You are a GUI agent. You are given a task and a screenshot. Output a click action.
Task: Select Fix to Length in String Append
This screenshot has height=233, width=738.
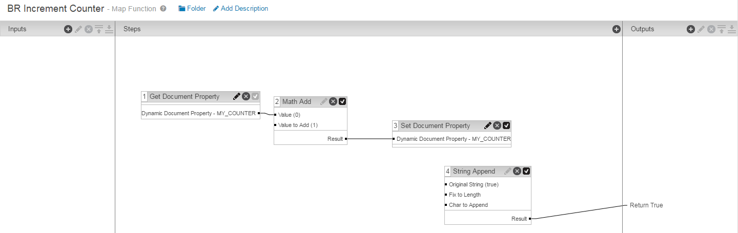tap(464, 195)
